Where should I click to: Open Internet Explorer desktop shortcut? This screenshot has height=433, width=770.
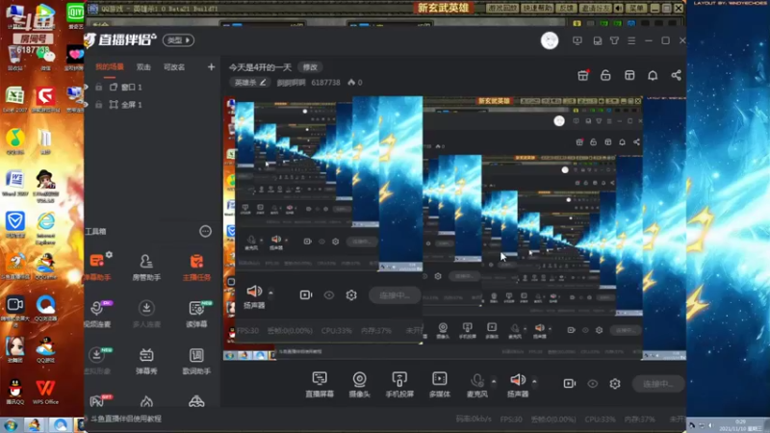pos(45,228)
